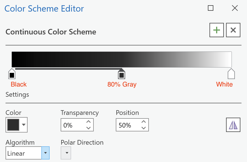Open the Polar Direction dropdown
This screenshot has width=247, height=162.
[x=66, y=153]
